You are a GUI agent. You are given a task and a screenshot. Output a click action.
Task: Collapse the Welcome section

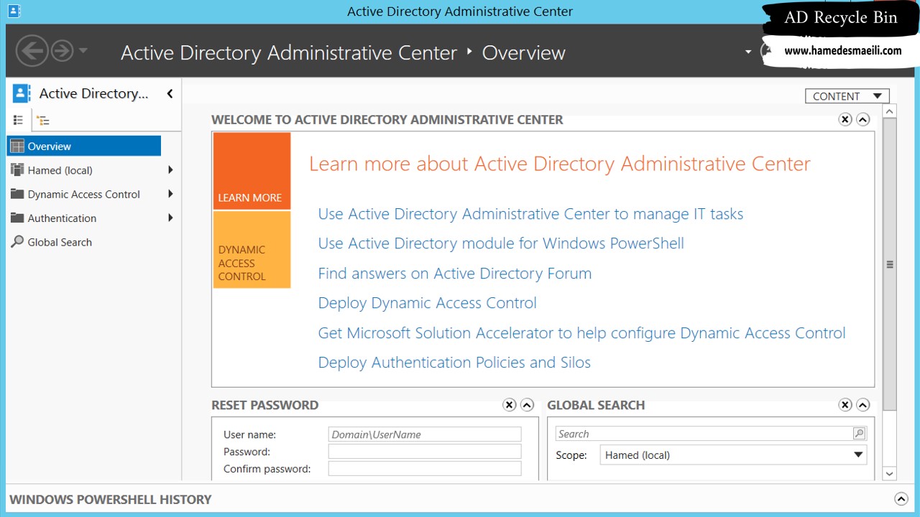[863, 120]
